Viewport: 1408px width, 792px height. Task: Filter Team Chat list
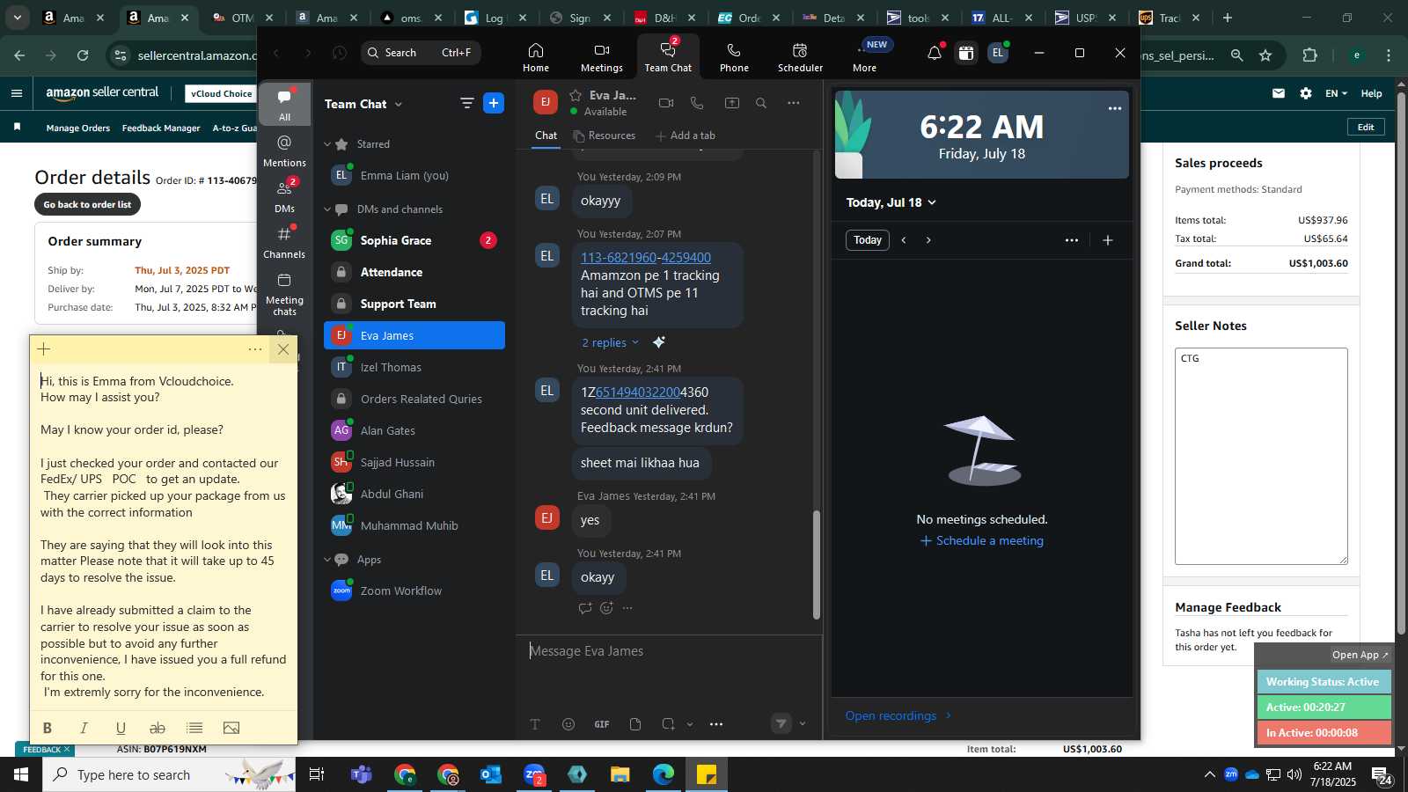pyautogui.click(x=466, y=104)
